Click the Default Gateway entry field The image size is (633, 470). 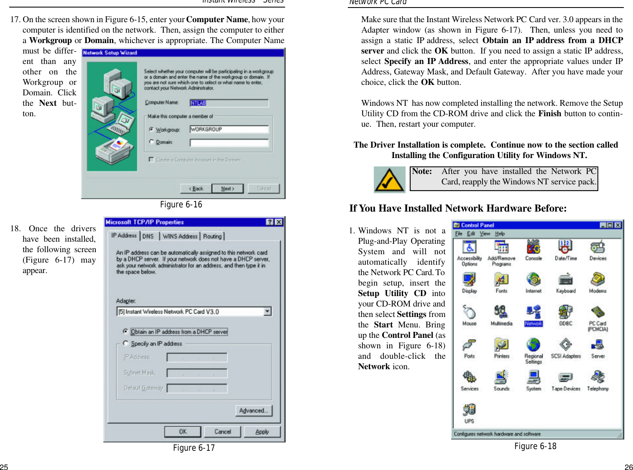197,388
